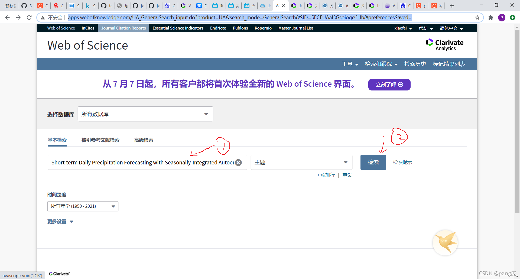The width and height of the screenshot is (520, 279).
Task: Open a new browser tab with the plus icon
Action: [x=452, y=6]
